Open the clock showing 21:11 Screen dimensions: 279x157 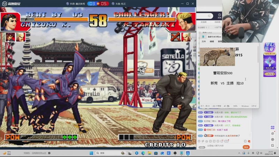tap(268, 153)
